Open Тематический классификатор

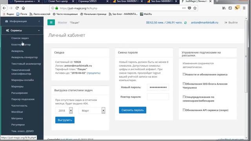pyautogui.click(x=21, y=72)
